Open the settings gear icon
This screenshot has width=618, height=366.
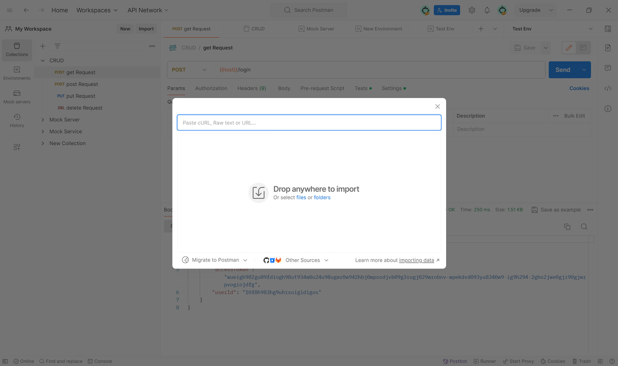[x=472, y=10]
